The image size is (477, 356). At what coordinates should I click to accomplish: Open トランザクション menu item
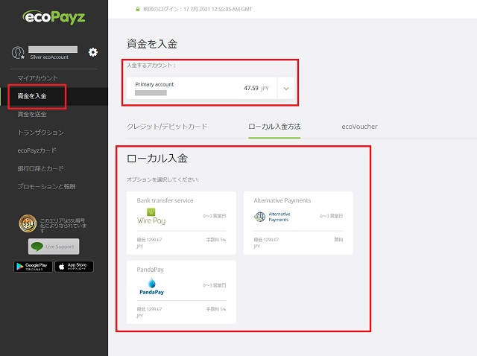tap(40, 133)
